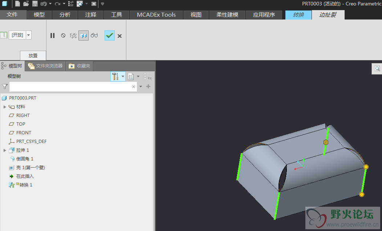Toggle the unattached wireframe preview icon

pos(73,35)
